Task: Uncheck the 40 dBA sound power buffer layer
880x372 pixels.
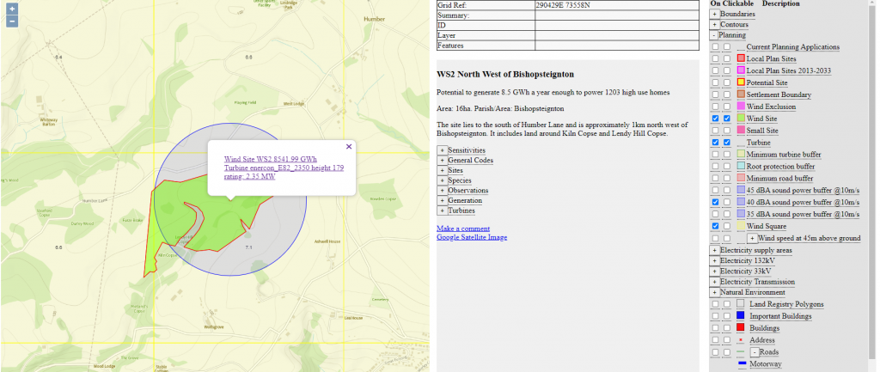Action: (715, 202)
